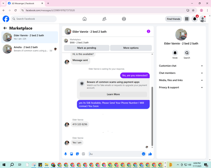
Task: Open the profile circle icon in top navigation
Action: [124, 19]
